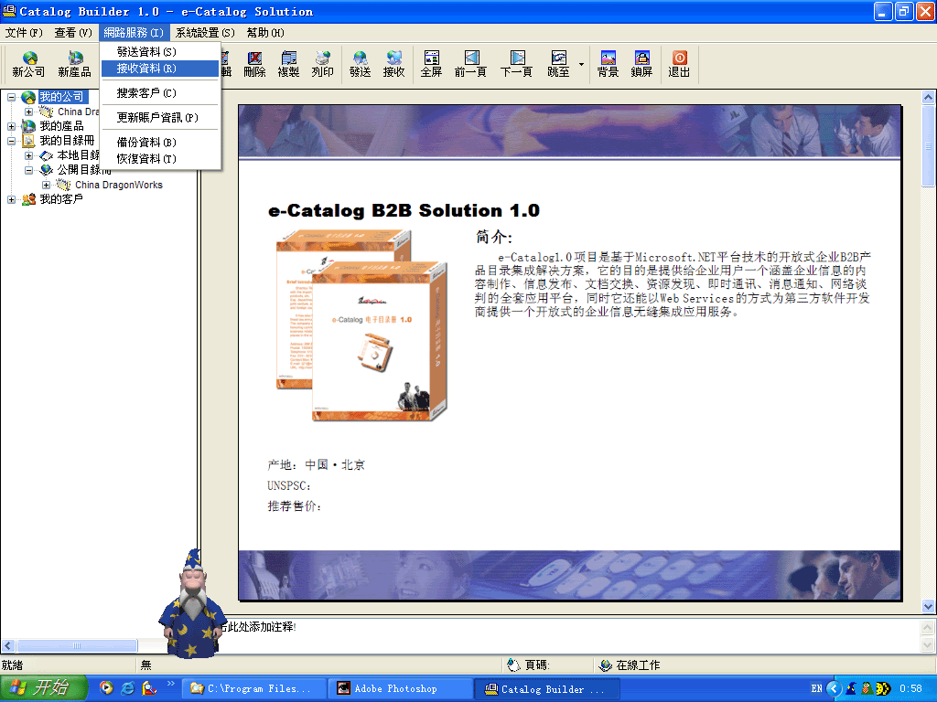937x702 pixels.
Task: Expand the 本地目錄 tree node
Action: click(28, 155)
